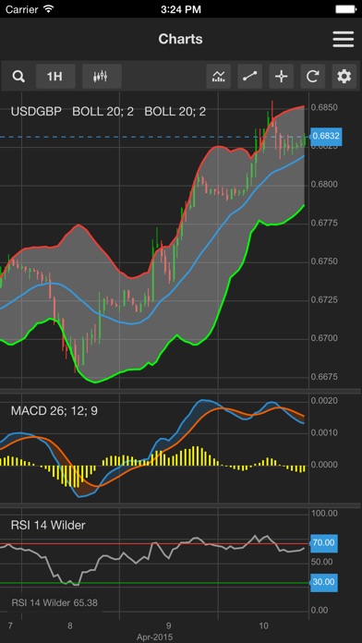
Task: Tap the 0.6675 price axis label
Action: click(324, 376)
